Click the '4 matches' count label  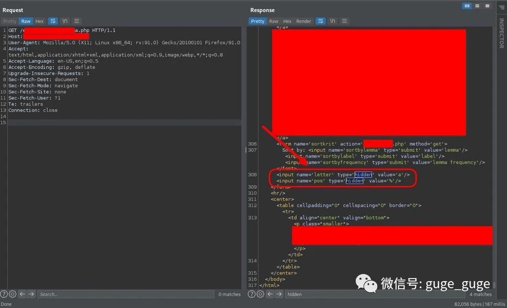pos(481,294)
